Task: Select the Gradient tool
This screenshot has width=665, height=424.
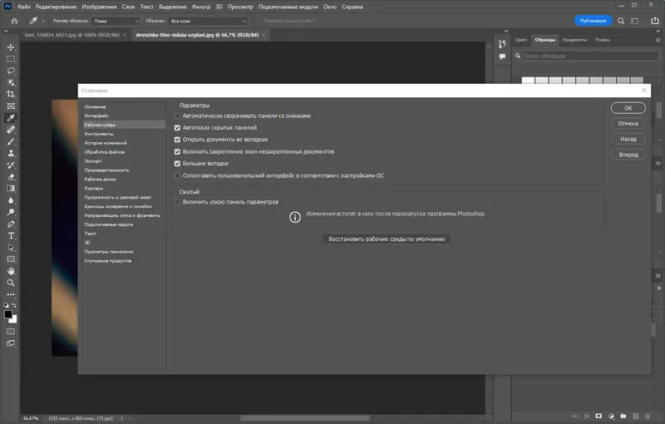Action: (11, 189)
